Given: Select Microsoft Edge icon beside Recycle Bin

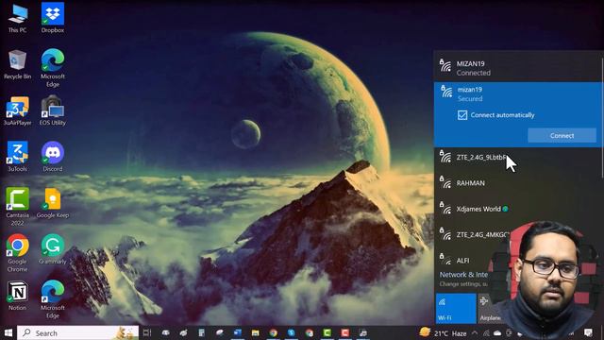Looking at the screenshot, I should coord(53,68).
